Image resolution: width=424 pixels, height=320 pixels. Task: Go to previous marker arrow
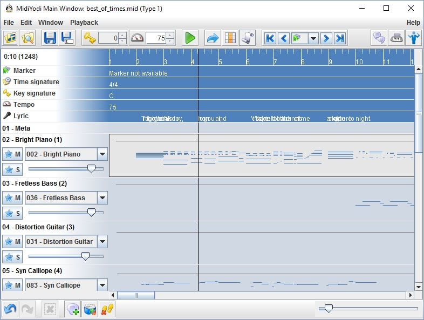point(284,38)
